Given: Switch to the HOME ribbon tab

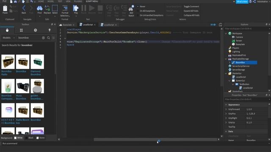Looking at the screenshot, I should [41, 1].
